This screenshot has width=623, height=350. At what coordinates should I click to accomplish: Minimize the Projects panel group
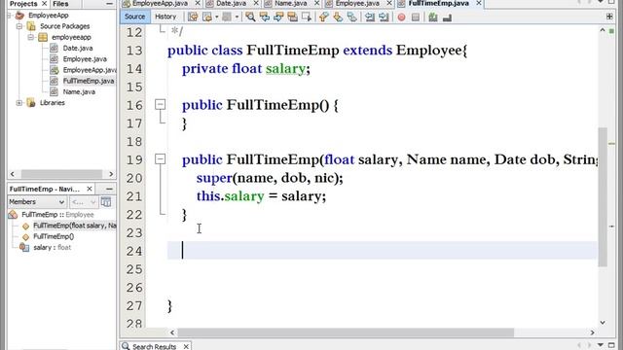point(109,4)
